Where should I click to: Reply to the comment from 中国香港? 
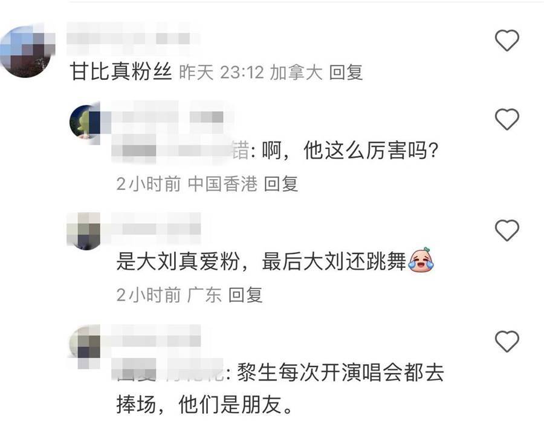coord(281,184)
